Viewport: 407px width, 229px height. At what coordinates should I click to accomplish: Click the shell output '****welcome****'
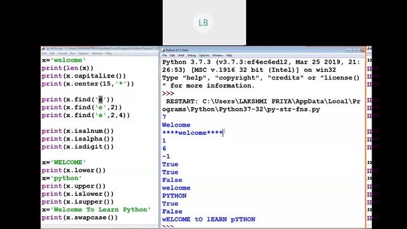(x=192, y=133)
